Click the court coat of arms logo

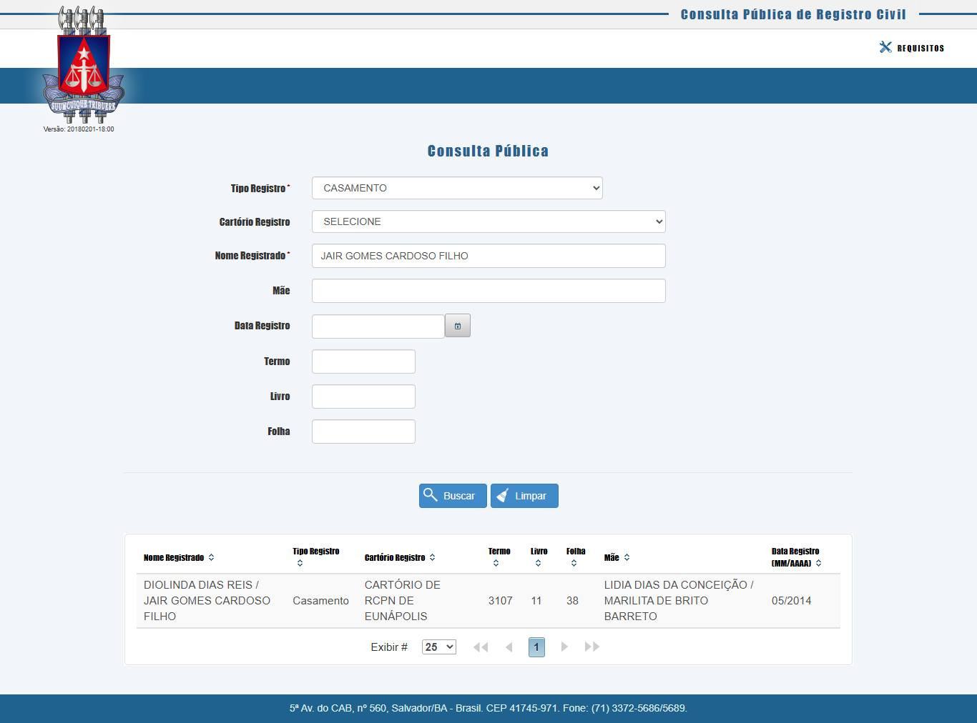(x=84, y=66)
